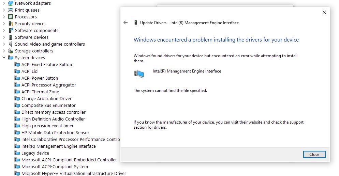Click the ACPI Thermal Zone device icon

[17, 92]
